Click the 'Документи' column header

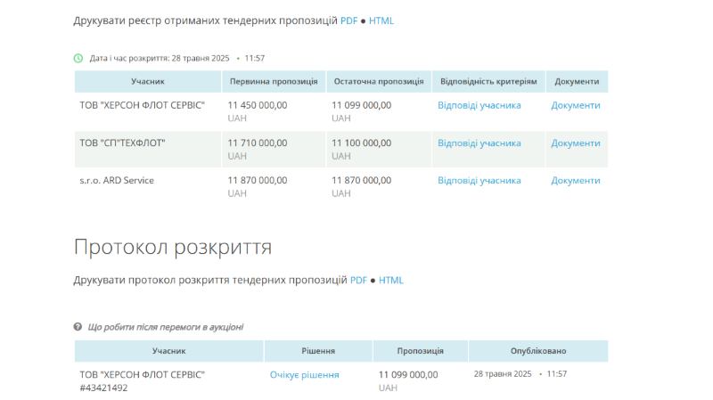[577, 81]
